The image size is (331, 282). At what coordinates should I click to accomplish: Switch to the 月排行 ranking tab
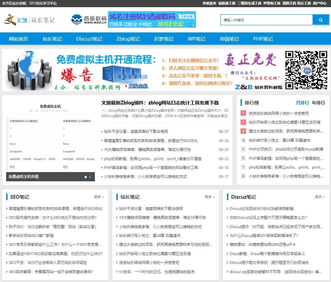(x=302, y=103)
